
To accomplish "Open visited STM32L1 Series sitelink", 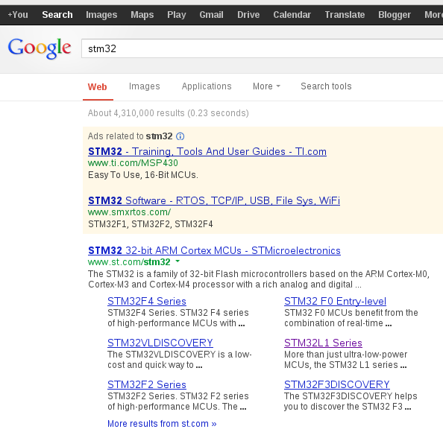I will (323, 343).
